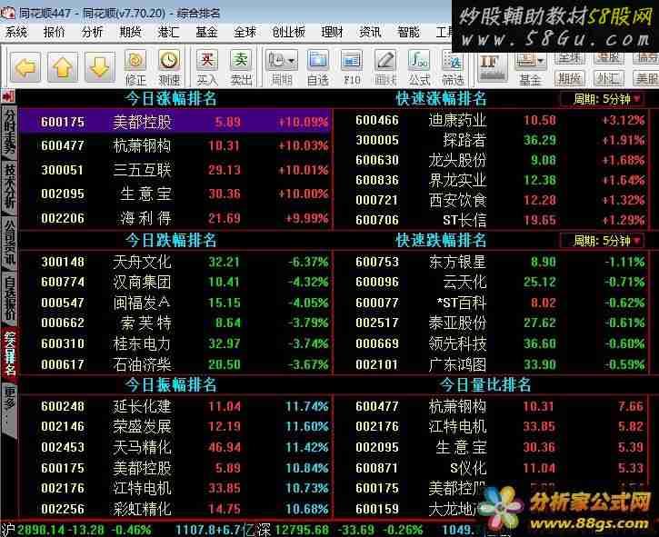Open the 创业板 menu
This screenshot has width=659, height=537.
(x=289, y=32)
